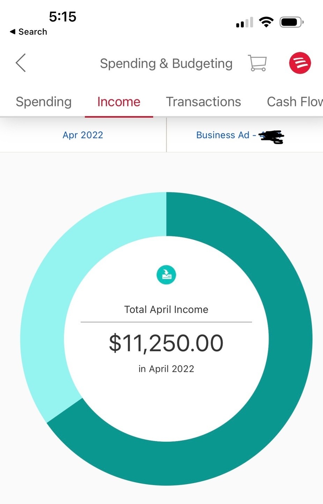Select the Income tab
The width and height of the screenshot is (323, 504).
pos(119,102)
